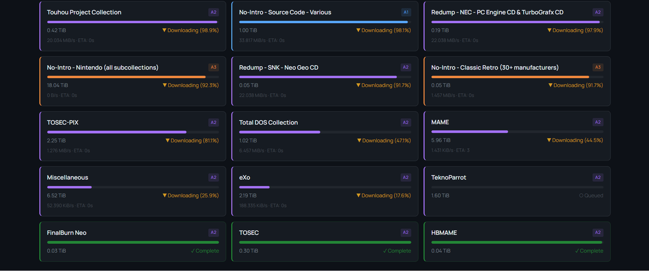Click the 6.52 TiB size on Miscellaneous
The height and width of the screenshot is (271, 649).
pos(56,195)
